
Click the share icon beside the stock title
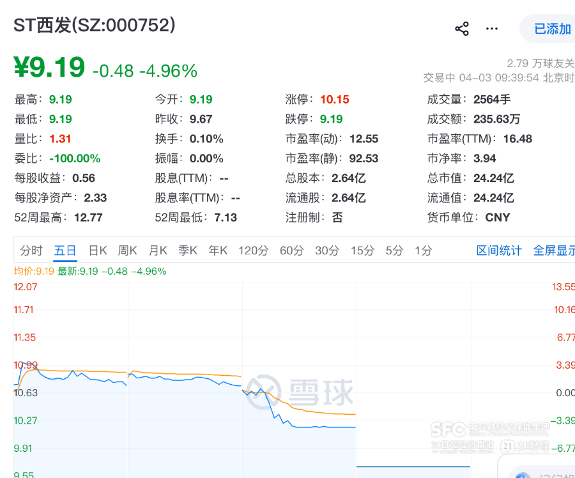click(x=461, y=29)
